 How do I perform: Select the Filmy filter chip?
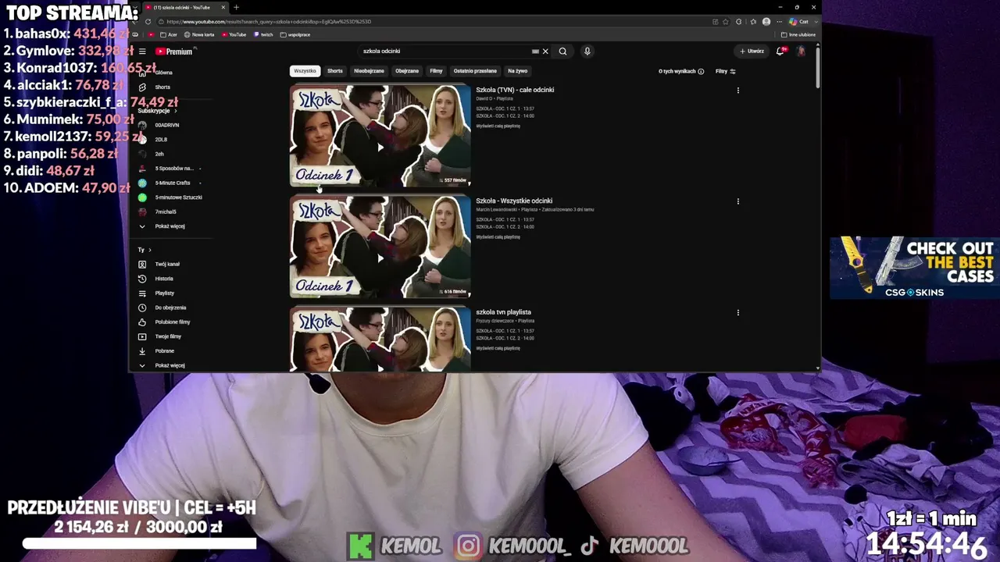(436, 71)
